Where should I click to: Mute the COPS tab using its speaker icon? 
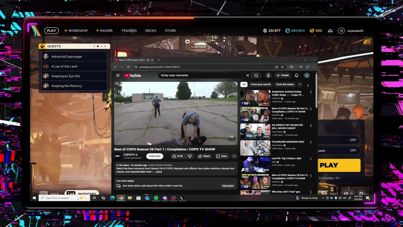click(x=148, y=60)
